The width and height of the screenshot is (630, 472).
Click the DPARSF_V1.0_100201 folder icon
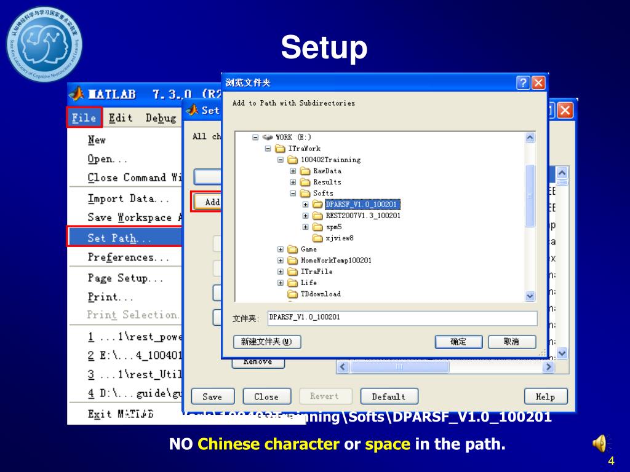[x=318, y=205]
